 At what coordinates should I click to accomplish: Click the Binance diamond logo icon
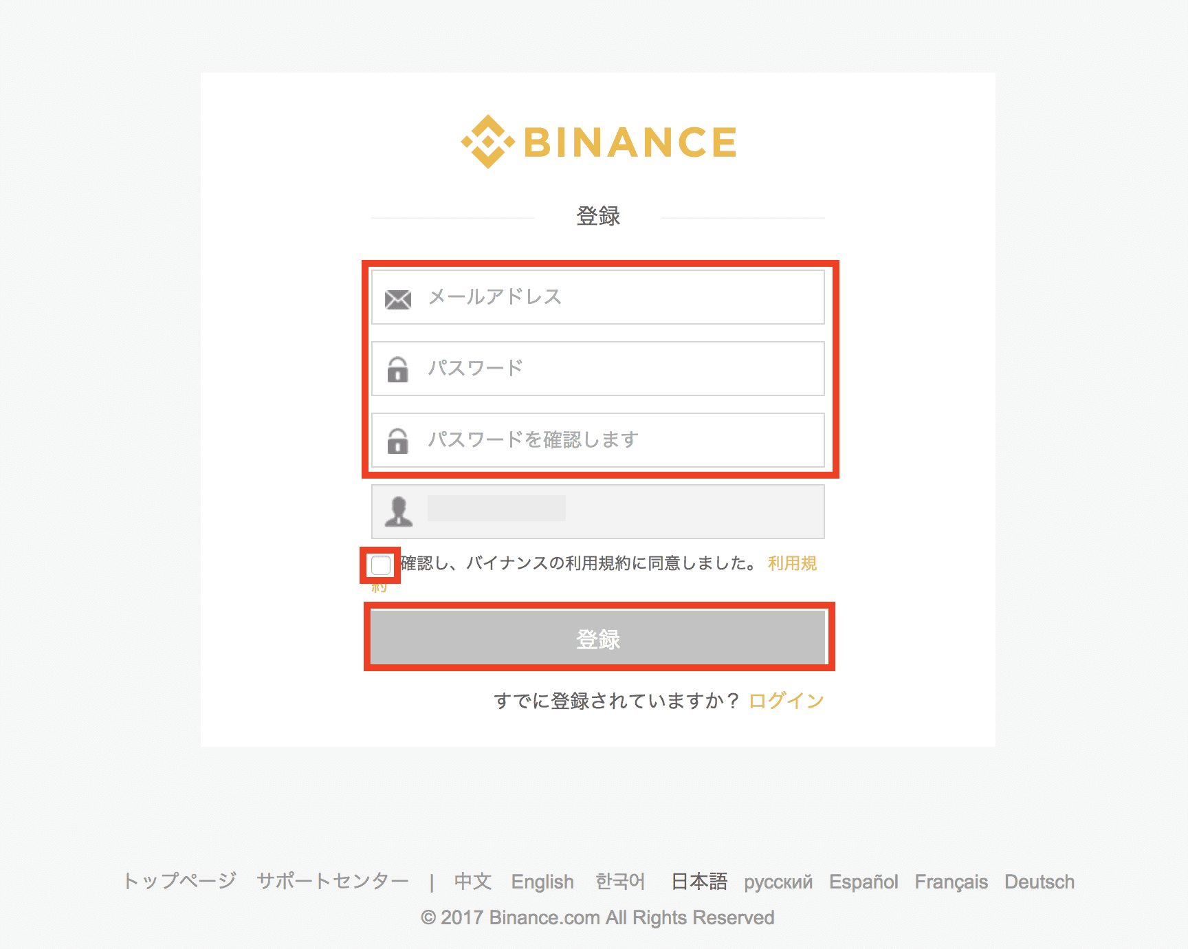point(487,142)
